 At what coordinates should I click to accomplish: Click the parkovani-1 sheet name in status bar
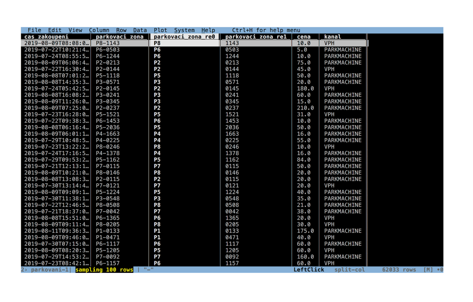pyautogui.click(x=50, y=270)
